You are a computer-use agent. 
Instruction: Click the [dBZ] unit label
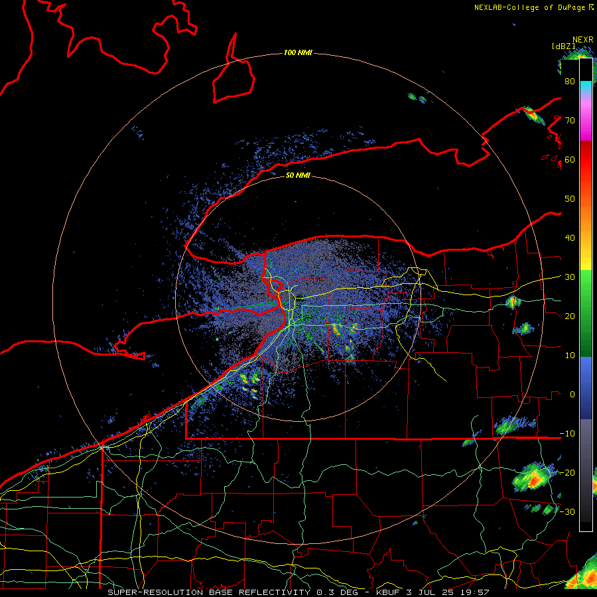pyautogui.click(x=563, y=46)
